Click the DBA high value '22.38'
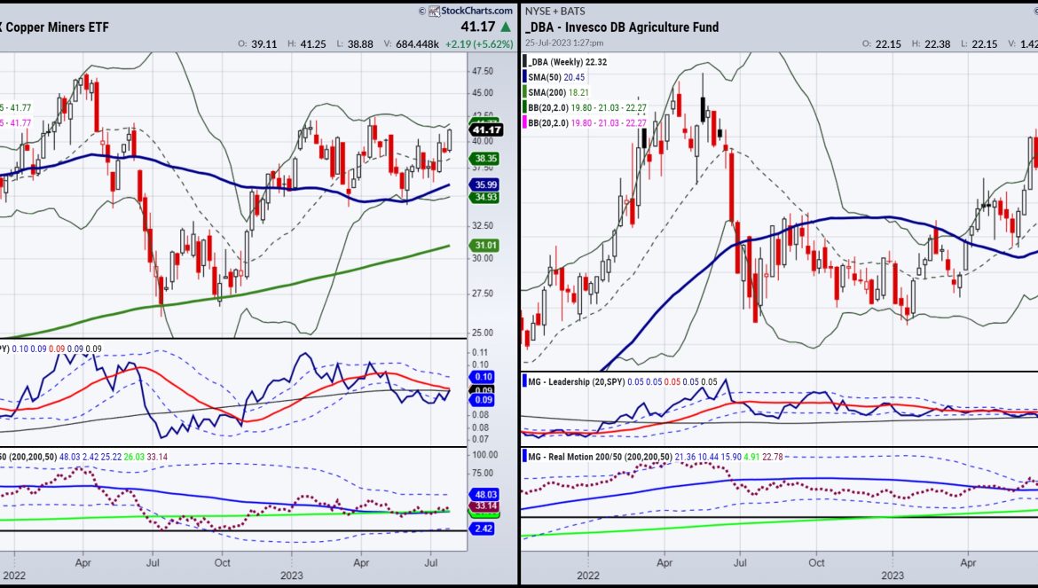The width and height of the screenshot is (1038, 588). [937, 44]
